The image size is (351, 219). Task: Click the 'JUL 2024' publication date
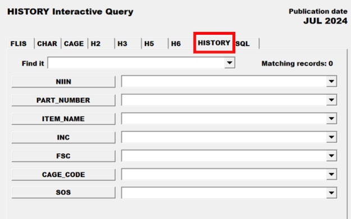[x=326, y=21]
